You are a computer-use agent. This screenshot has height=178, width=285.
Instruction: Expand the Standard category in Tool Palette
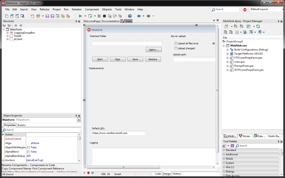point(224,150)
